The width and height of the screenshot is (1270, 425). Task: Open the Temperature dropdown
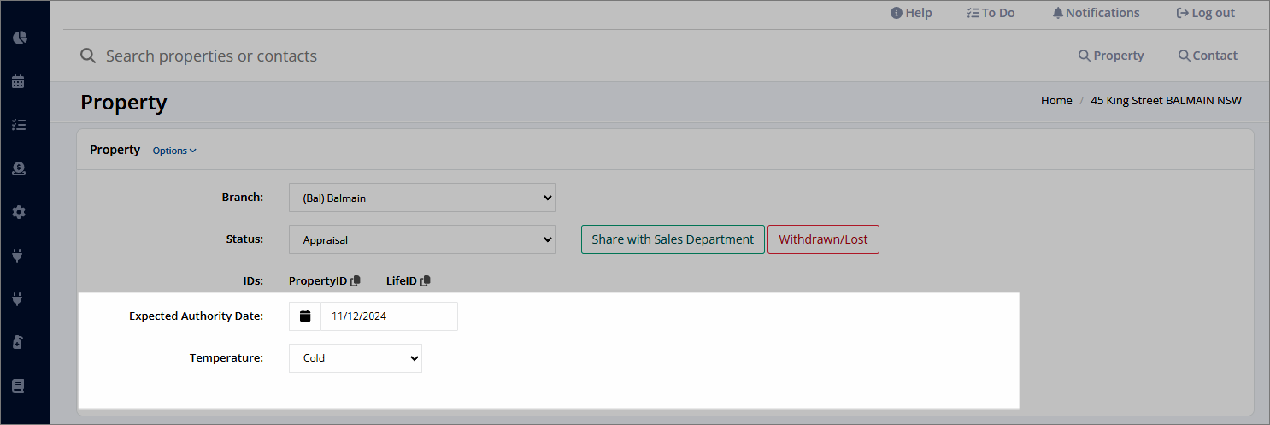(x=356, y=358)
